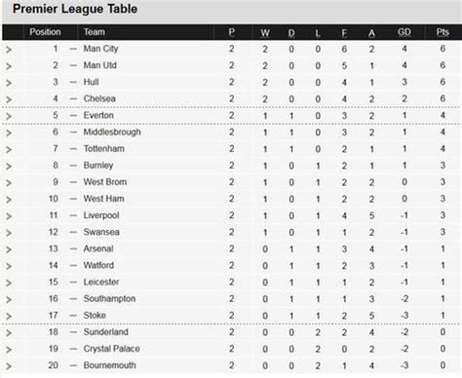The height and width of the screenshot is (378, 462).
Task: Open the Chelsea team link
Action: [99, 98]
